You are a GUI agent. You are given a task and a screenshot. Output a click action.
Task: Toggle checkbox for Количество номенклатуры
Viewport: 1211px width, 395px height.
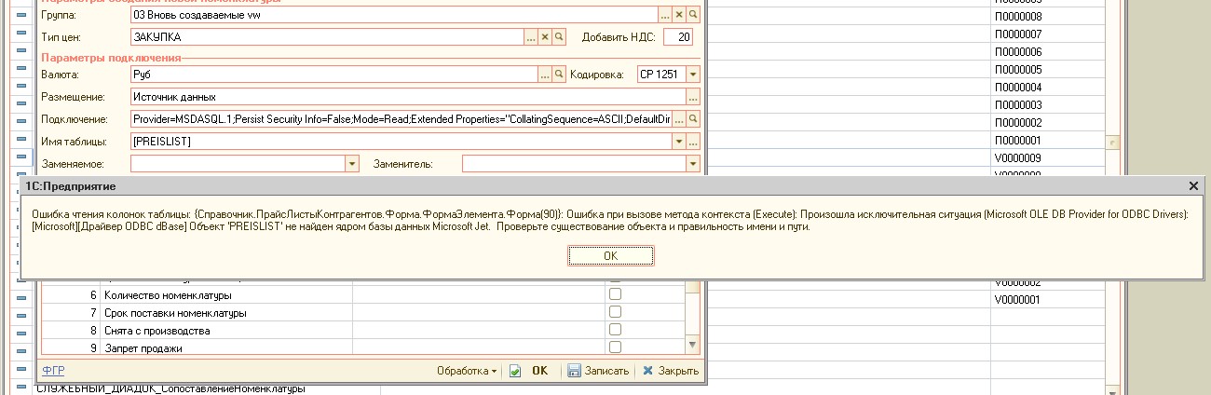click(615, 294)
